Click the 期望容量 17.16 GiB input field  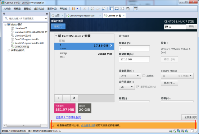(134, 59)
